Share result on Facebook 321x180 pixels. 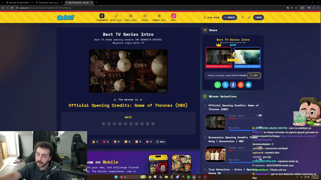coord(233,85)
